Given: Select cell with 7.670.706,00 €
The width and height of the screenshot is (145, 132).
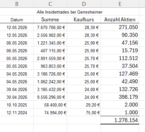Looking at the screenshot, I should pos(50,27).
